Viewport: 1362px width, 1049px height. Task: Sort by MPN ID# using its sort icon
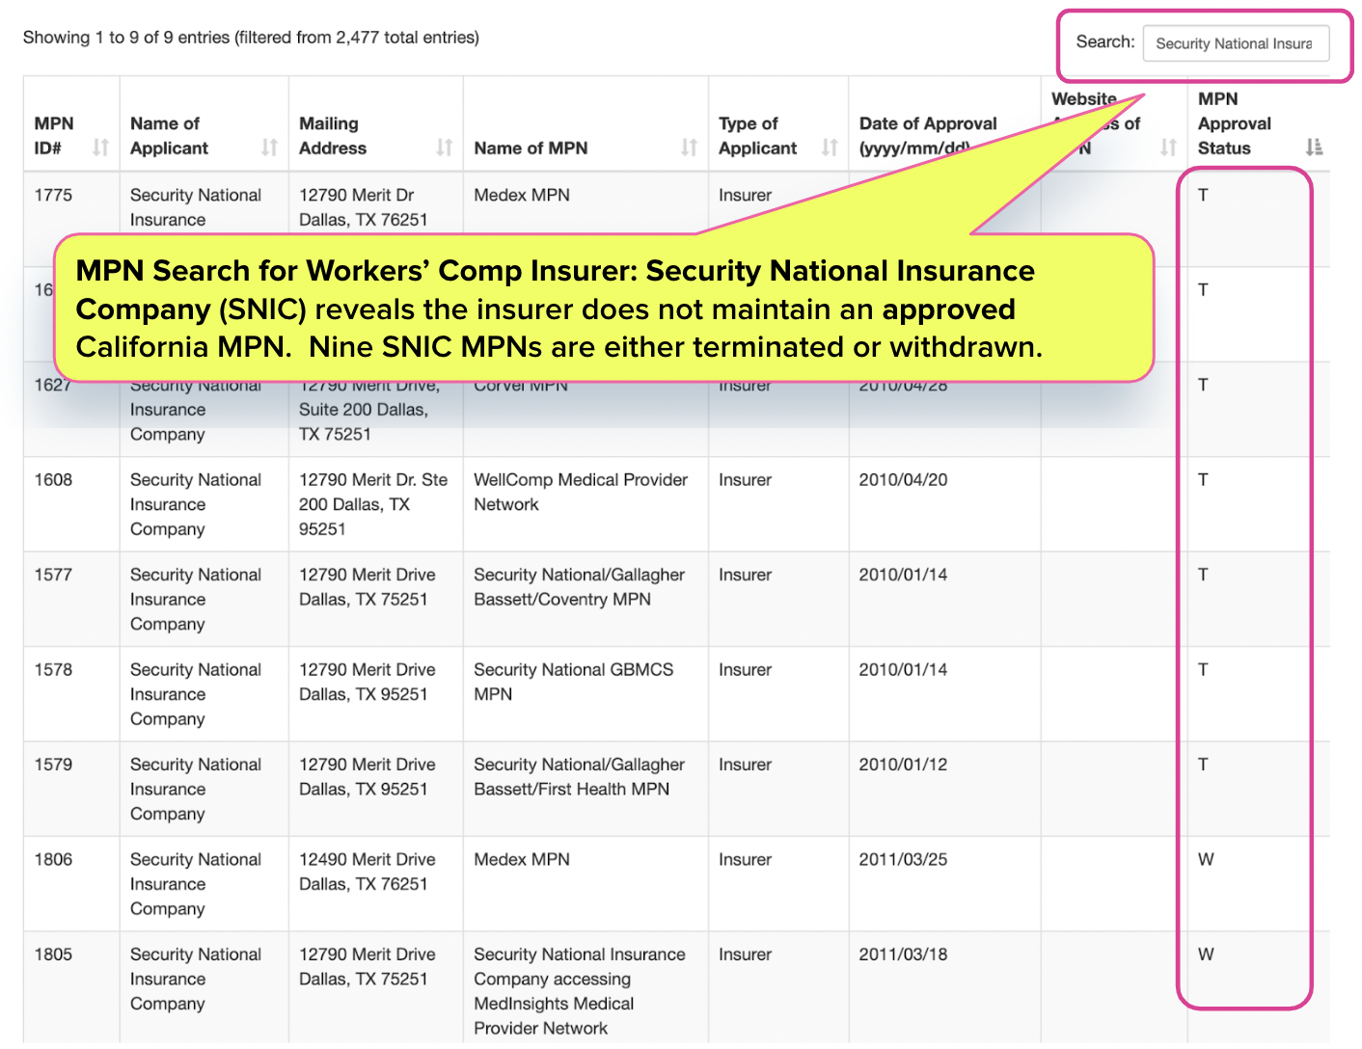pyautogui.click(x=100, y=148)
